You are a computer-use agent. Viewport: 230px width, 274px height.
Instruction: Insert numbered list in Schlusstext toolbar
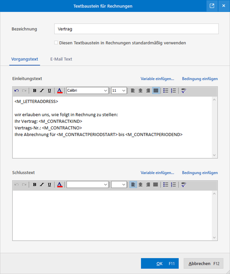click(173, 184)
